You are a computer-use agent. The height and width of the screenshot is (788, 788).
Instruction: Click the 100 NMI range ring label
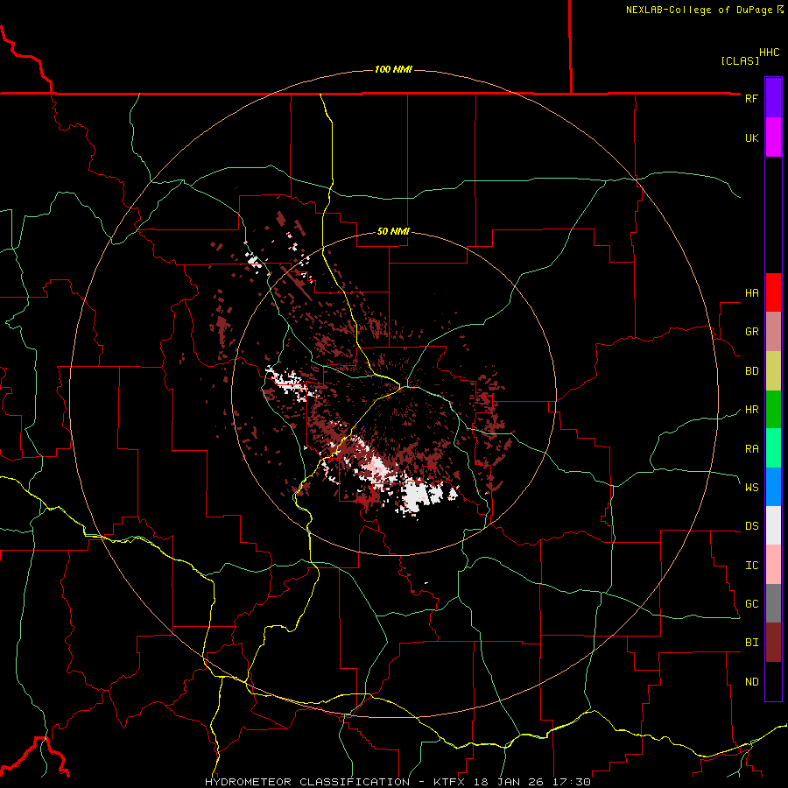[x=393, y=69]
